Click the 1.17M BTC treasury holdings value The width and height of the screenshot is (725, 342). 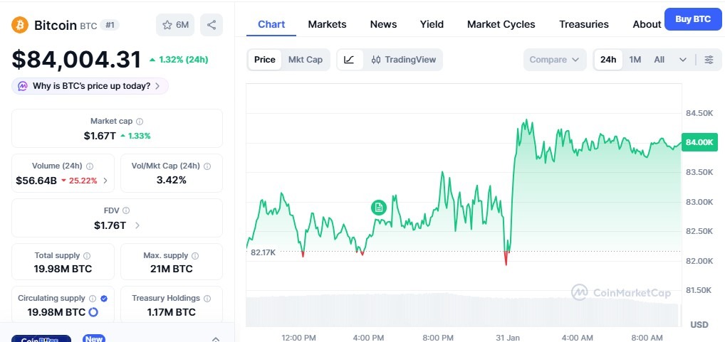(172, 312)
